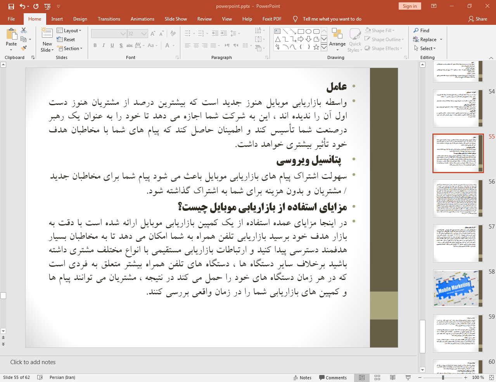
Task: Switch to the Transitions tab
Action: click(x=109, y=19)
